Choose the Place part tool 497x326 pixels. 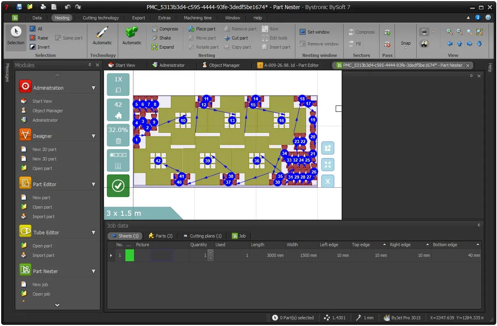pyautogui.click(x=202, y=29)
